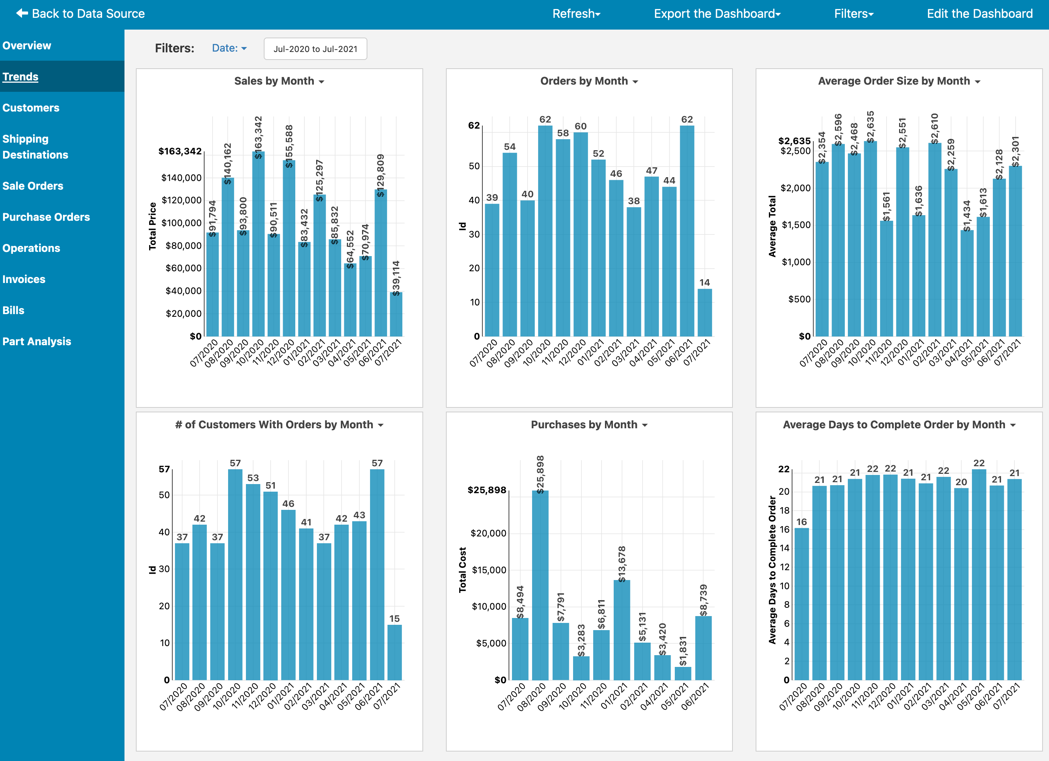Click the Edit the Dashboard icon
This screenshot has height=761, width=1049.
977,13
